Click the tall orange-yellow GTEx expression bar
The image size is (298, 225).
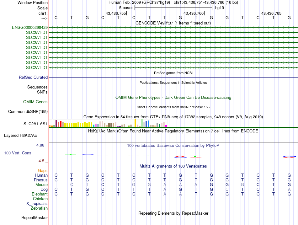coord(135,123)
